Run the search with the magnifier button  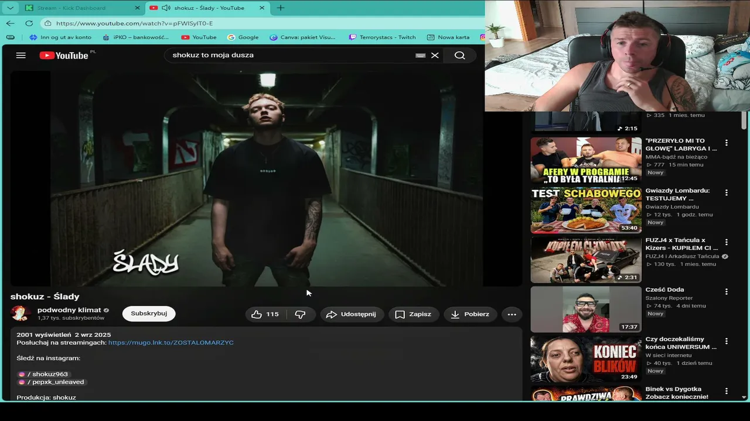pyautogui.click(x=460, y=56)
